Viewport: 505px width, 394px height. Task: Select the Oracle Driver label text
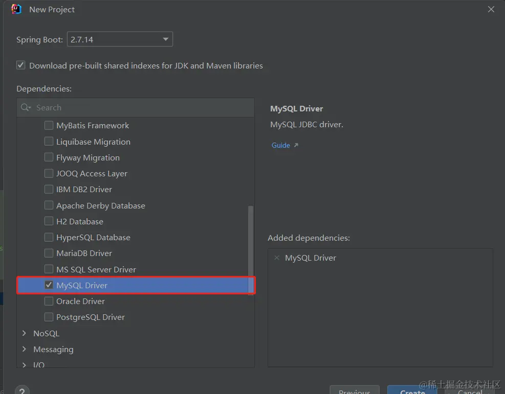[80, 301]
